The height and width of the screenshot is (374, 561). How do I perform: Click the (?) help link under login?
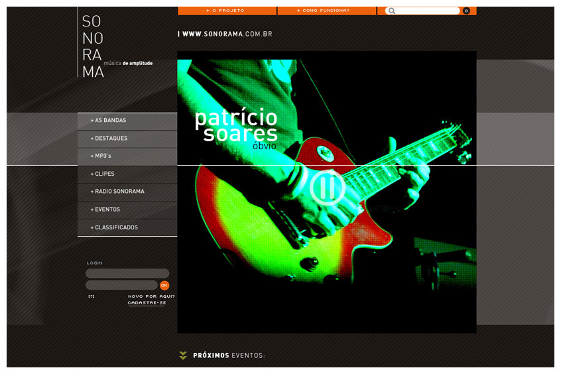pos(92,296)
